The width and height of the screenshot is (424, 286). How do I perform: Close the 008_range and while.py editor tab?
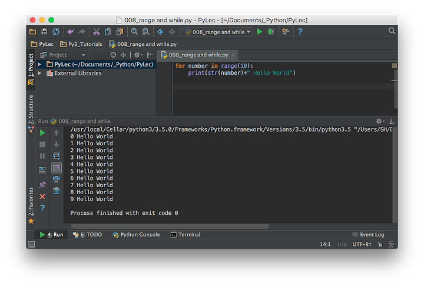233,55
